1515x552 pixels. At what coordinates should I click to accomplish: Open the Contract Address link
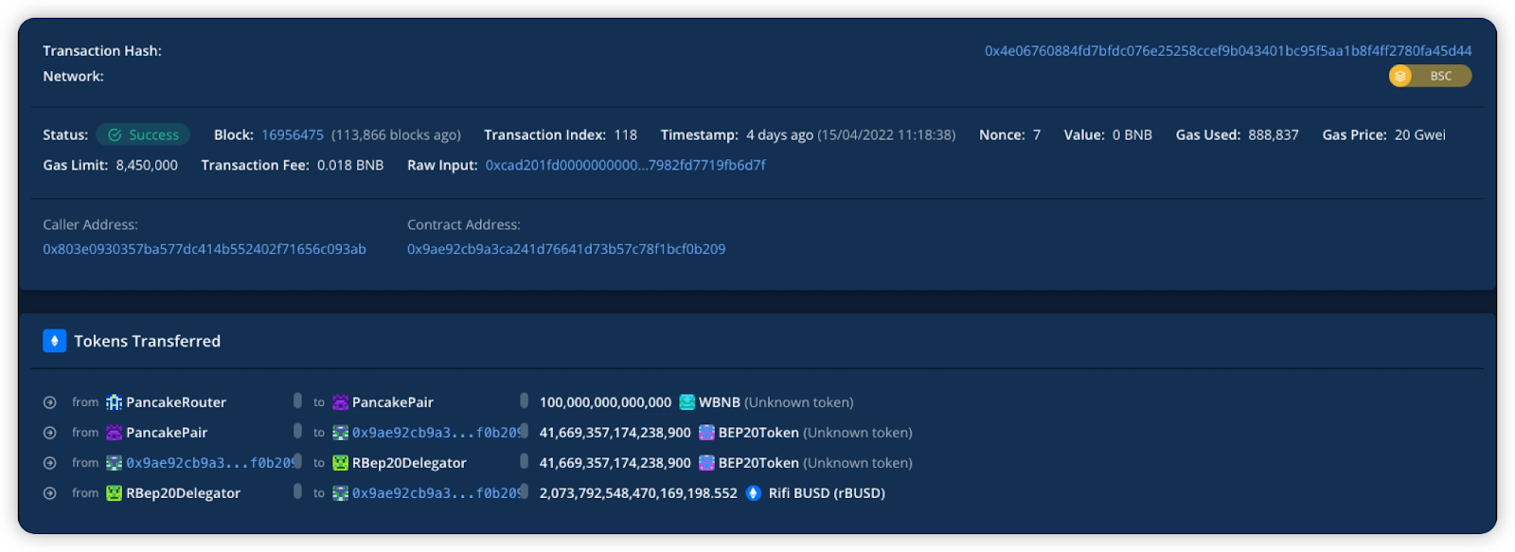point(566,249)
